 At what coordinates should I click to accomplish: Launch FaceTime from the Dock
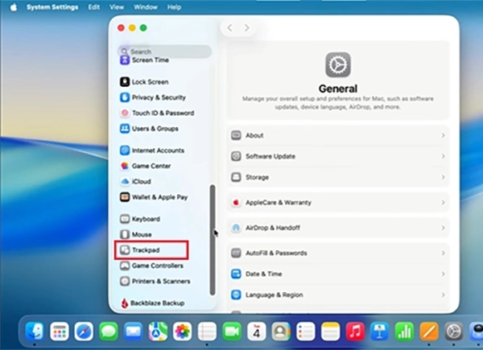232,331
